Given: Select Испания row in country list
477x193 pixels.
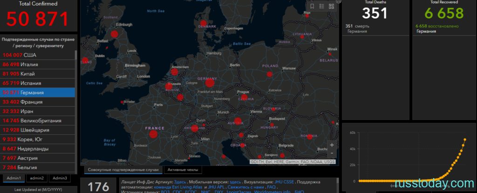Looking at the screenshot, I should coord(37,83).
